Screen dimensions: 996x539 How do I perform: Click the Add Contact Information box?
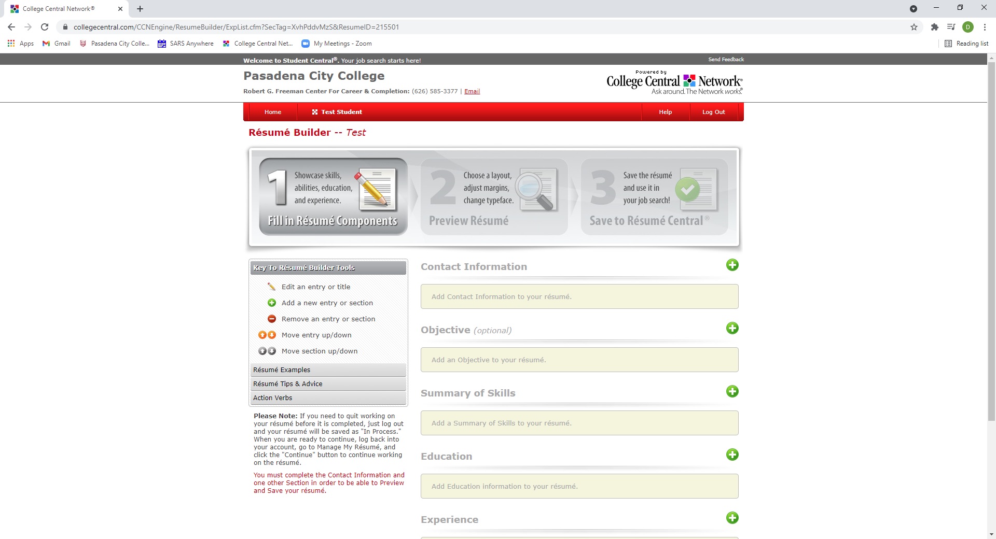pyautogui.click(x=579, y=296)
